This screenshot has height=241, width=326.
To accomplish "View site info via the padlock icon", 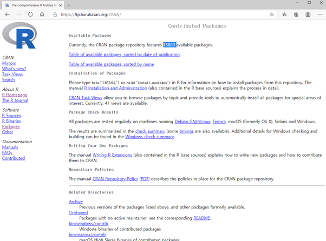I will tap(55, 15).
